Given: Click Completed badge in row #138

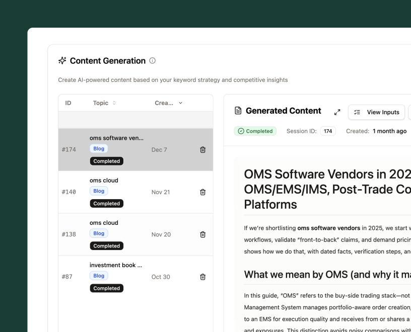Looking at the screenshot, I should pyautogui.click(x=107, y=246).
